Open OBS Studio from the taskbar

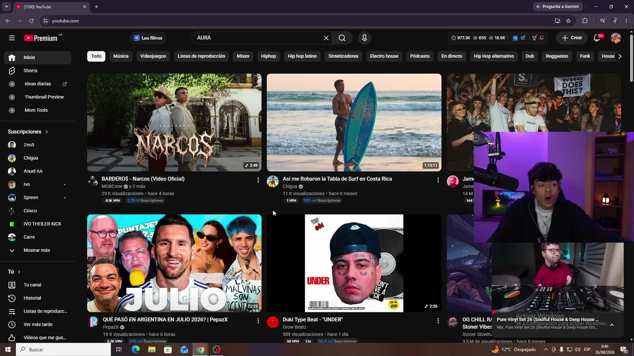point(216,350)
